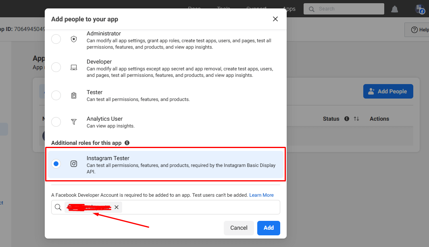The height and width of the screenshot is (247, 429).
Task: Click the "Add people to your app" title
Action: coord(85,19)
